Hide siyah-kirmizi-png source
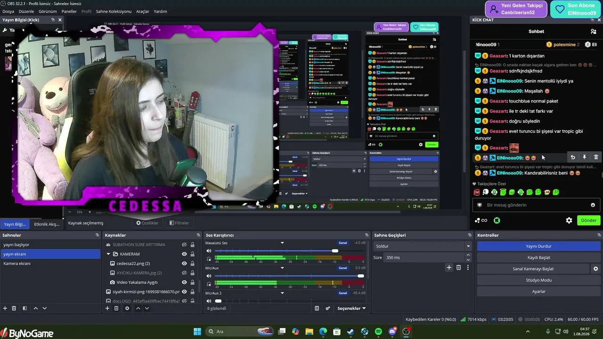 pyautogui.click(x=185, y=292)
